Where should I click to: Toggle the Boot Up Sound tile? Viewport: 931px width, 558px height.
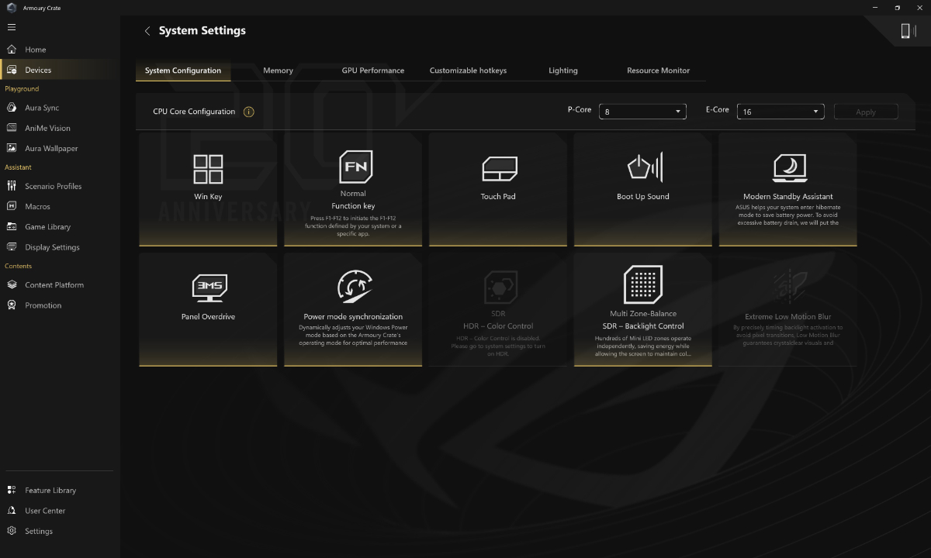click(643, 190)
